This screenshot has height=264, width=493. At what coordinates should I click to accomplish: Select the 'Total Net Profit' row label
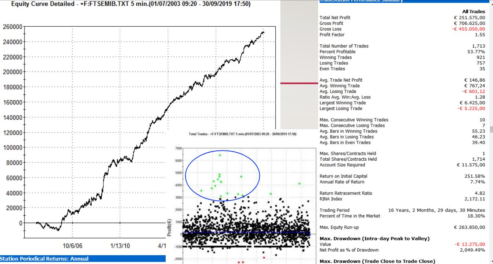tap(335, 18)
